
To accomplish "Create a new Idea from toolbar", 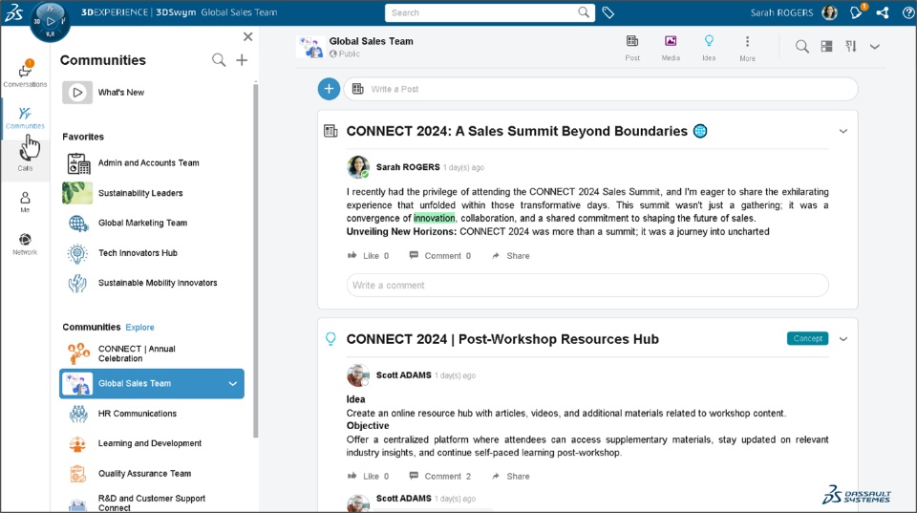I will tap(709, 48).
